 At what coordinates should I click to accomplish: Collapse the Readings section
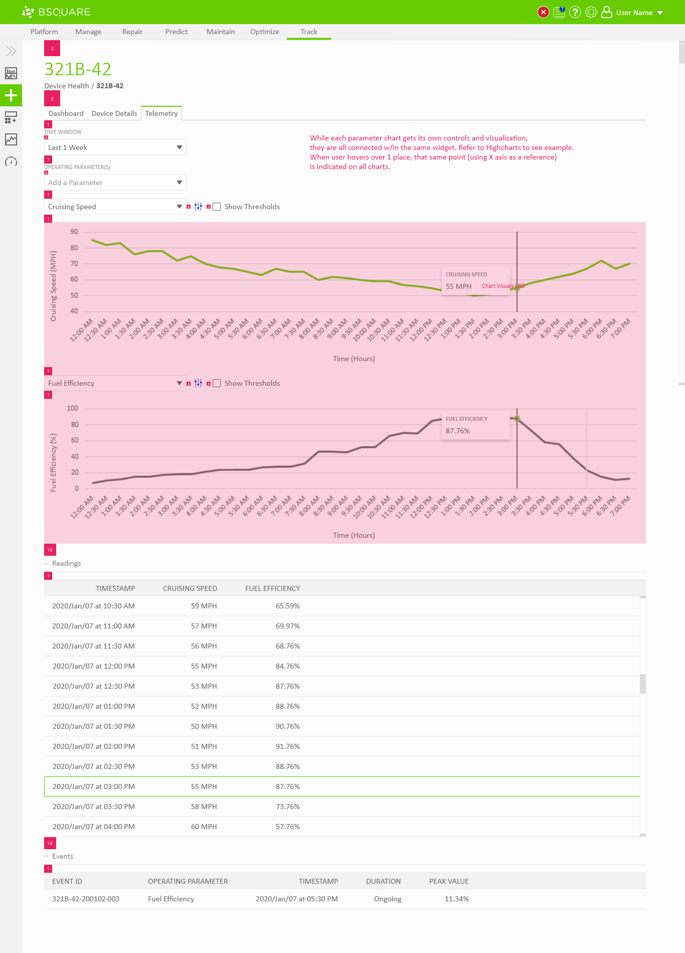coord(47,564)
